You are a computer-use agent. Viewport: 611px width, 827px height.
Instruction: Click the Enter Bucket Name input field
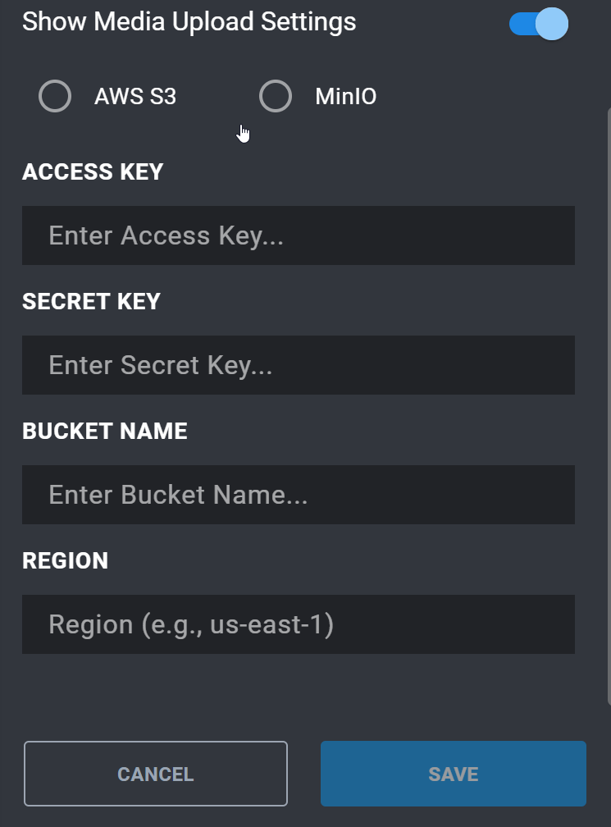(298, 495)
